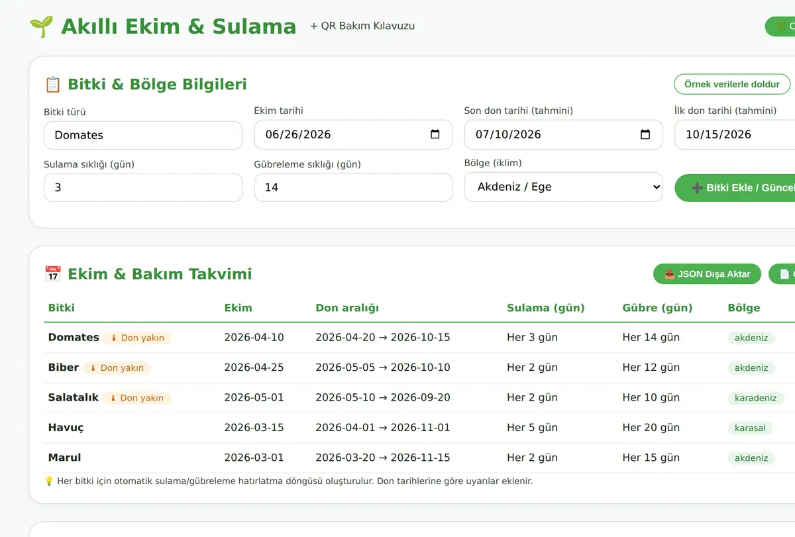Image resolution: width=795 pixels, height=537 pixels.
Task: Click the Sulama (gün) column header
Action: tap(546, 308)
